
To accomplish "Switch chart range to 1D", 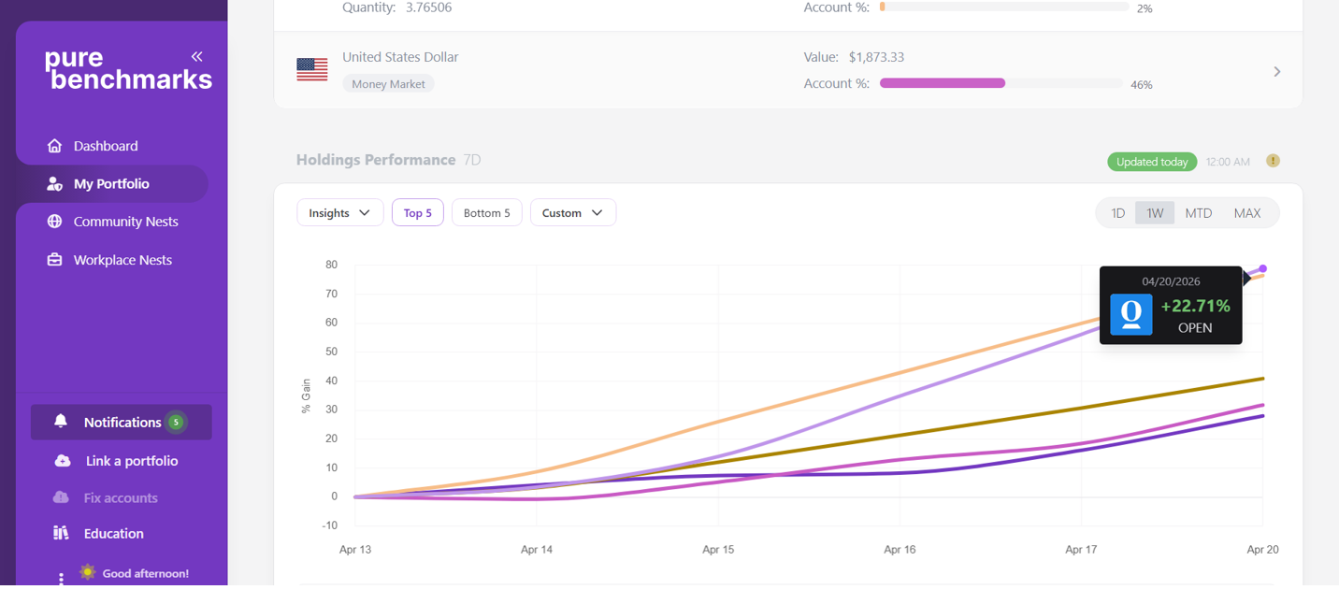I will pyautogui.click(x=1117, y=213).
